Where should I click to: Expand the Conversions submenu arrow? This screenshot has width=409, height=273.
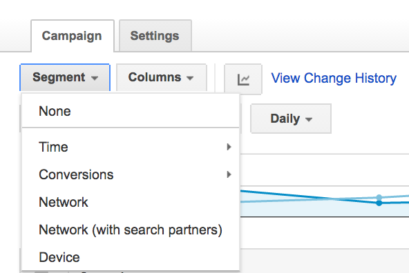[x=229, y=174]
